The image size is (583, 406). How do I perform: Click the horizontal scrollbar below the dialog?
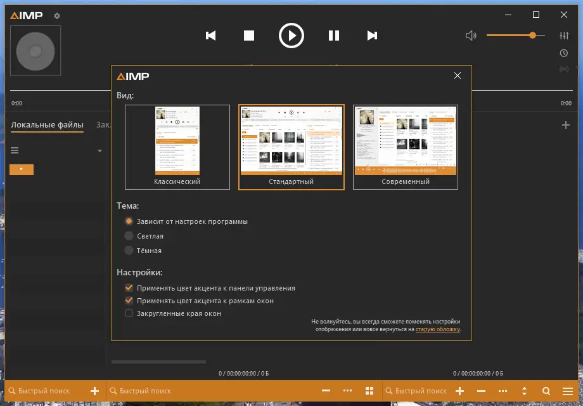158,362
